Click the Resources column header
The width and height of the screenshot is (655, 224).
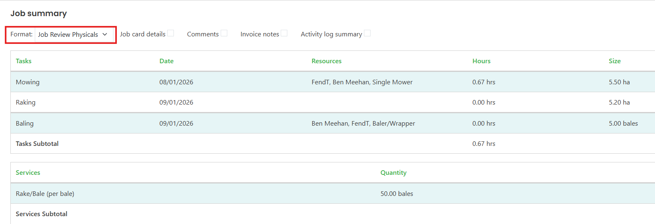[327, 61]
